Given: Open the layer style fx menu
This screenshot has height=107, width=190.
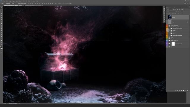Looking at the screenshot, I should pos(178,90).
